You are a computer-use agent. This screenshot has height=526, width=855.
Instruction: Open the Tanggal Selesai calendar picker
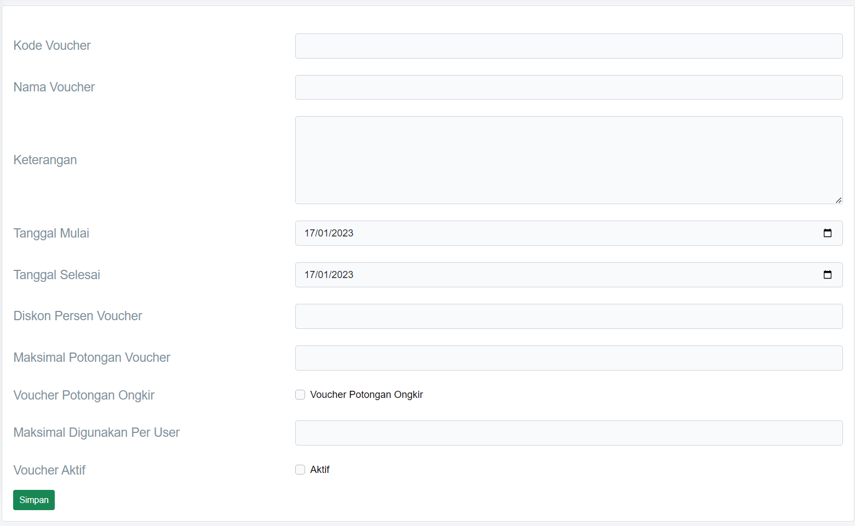(x=828, y=275)
